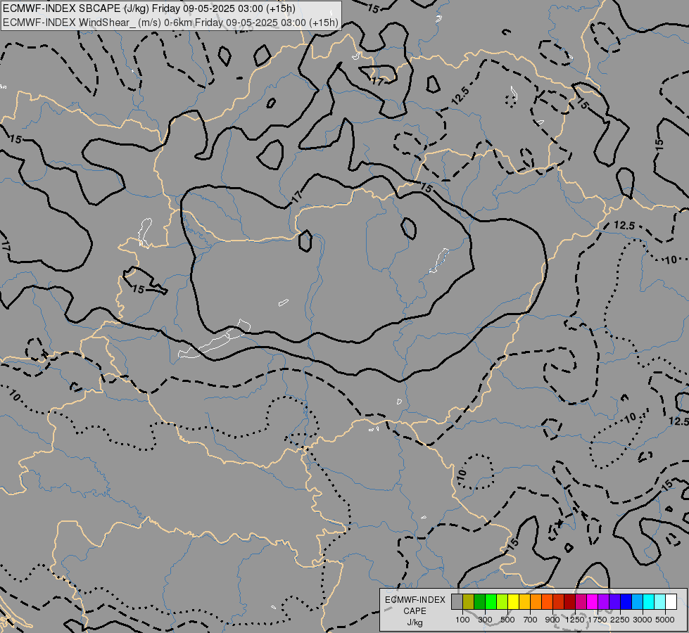Click the 700 legend tick label

[531, 620]
